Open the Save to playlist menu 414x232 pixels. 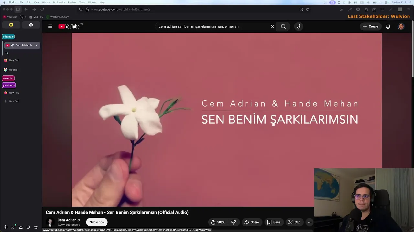point(274,222)
